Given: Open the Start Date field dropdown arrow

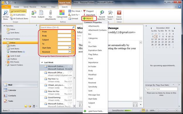Looking at the screenshot, I should pyautogui.click(x=70, y=48).
